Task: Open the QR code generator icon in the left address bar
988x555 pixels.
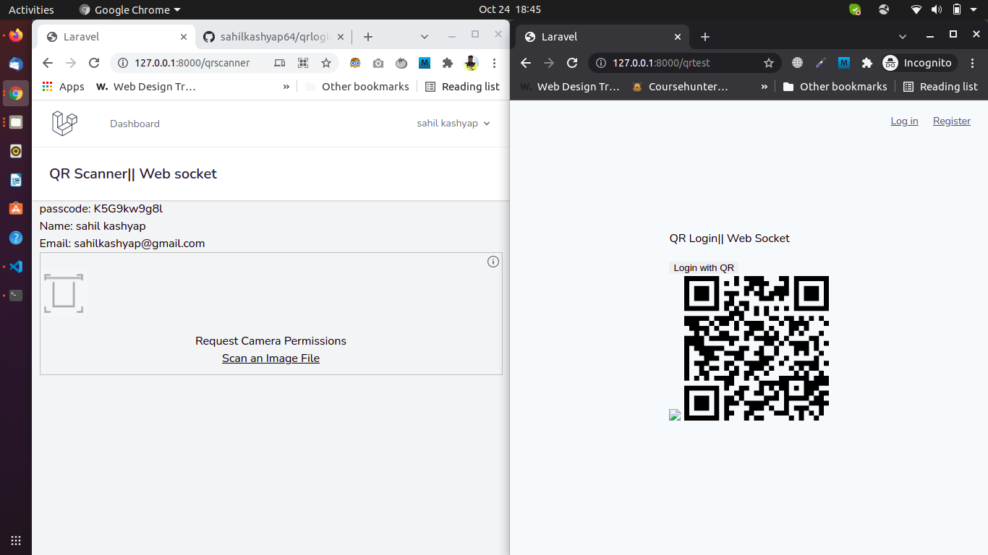Action: [303, 63]
